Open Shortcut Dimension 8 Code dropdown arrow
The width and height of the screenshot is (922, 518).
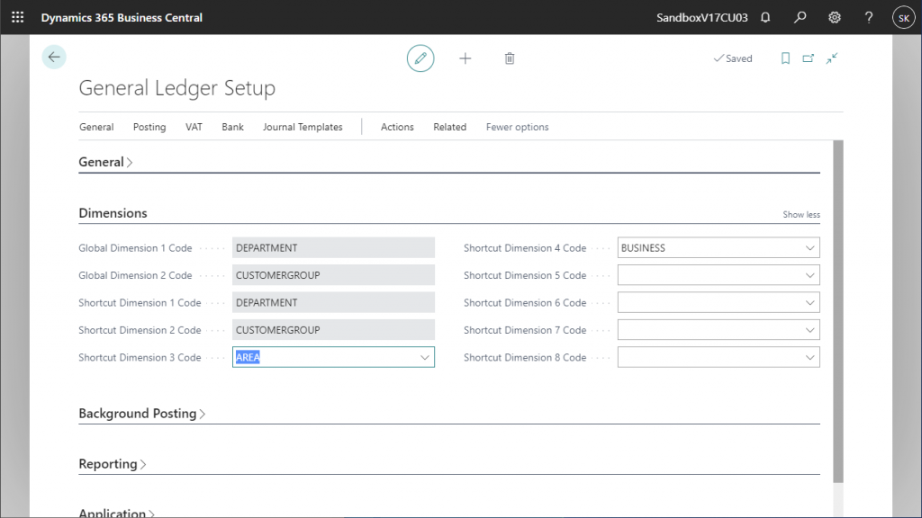[809, 357]
